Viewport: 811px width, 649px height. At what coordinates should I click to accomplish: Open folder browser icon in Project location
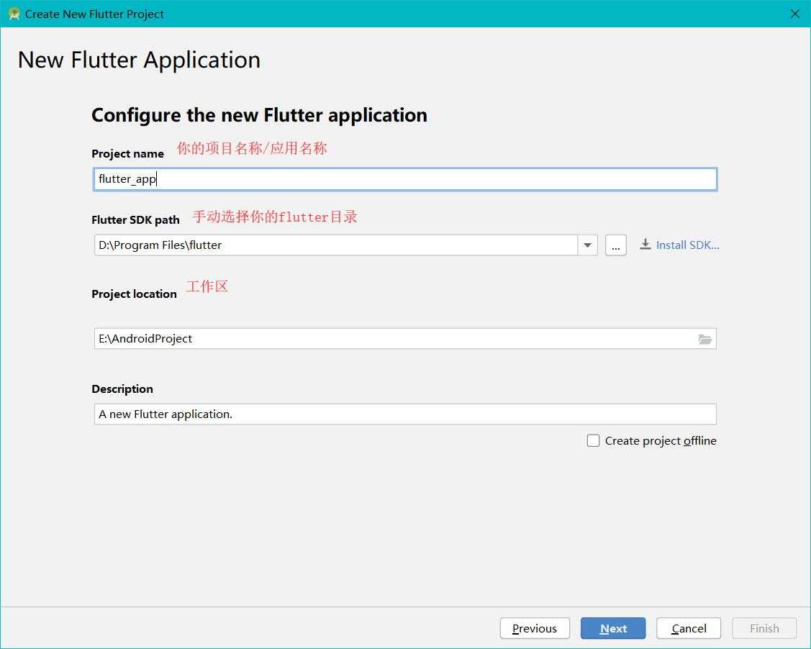point(705,339)
